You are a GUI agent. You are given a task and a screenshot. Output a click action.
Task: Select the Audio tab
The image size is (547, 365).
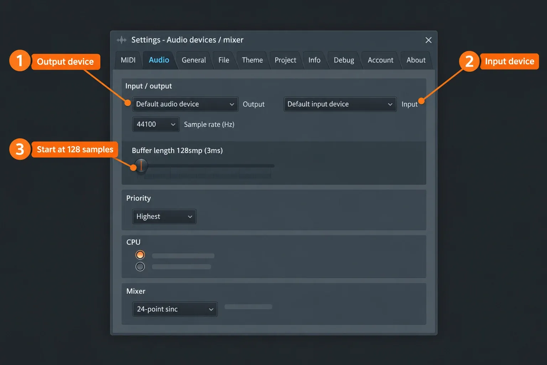click(159, 60)
